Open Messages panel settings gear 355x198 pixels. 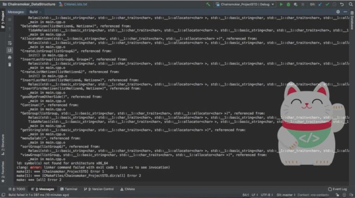pos(338,12)
